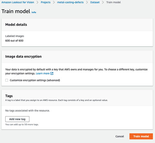Go to Projects breadcrumb link
The height and width of the screenshot is (143, 155).
[46, 2]
